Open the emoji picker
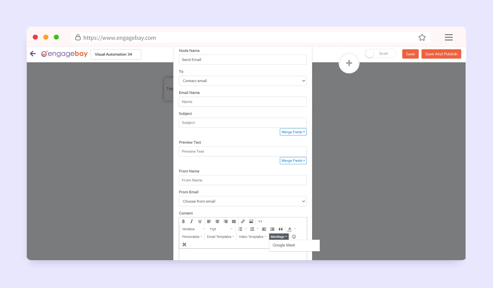 click(294, 237)
